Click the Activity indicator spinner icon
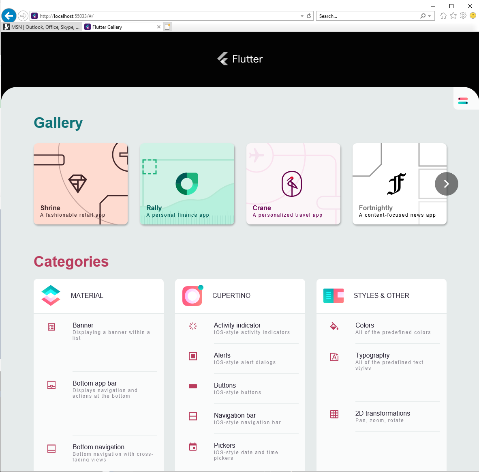 point(193,326)
